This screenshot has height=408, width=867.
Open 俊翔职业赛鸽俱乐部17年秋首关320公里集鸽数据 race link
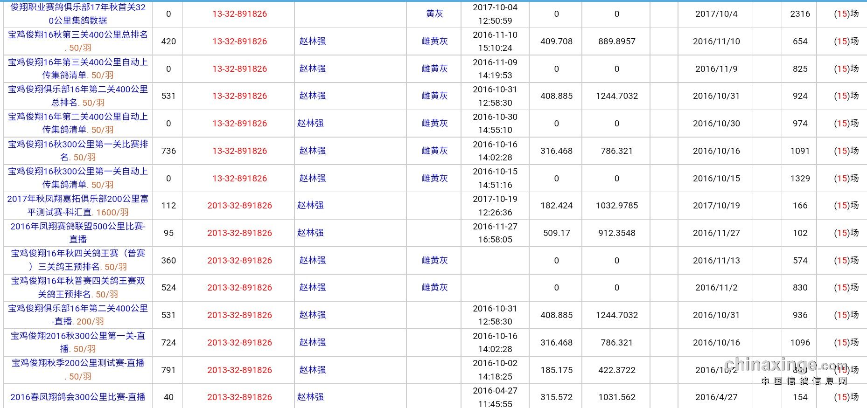[x=78, y=14]
